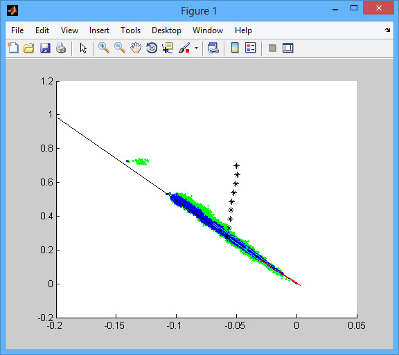The image size is (399, 355).
Task: Show Plot Tools and dock figure
Action: pyautogui.click(x=287, y=48)
